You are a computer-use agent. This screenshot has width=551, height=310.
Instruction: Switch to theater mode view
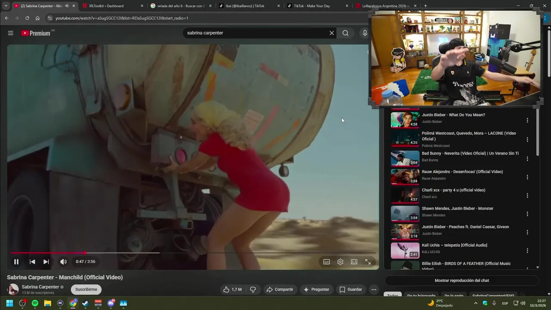tap(354, 261)
